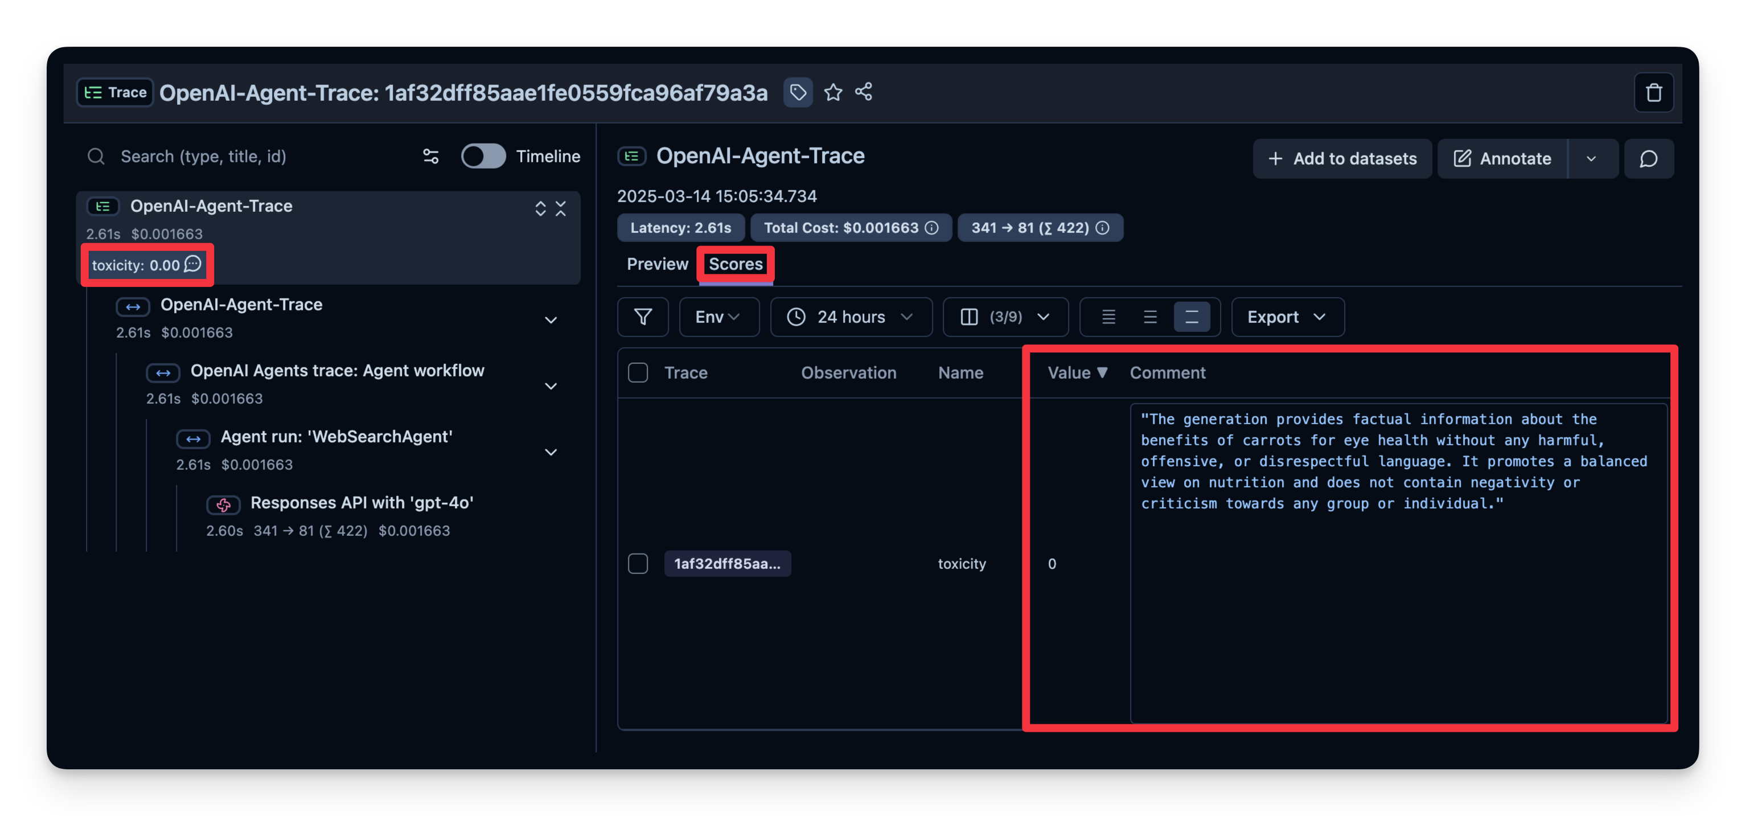
Task: Open the Env dropdown filter
Action: (x=718, y=317)
